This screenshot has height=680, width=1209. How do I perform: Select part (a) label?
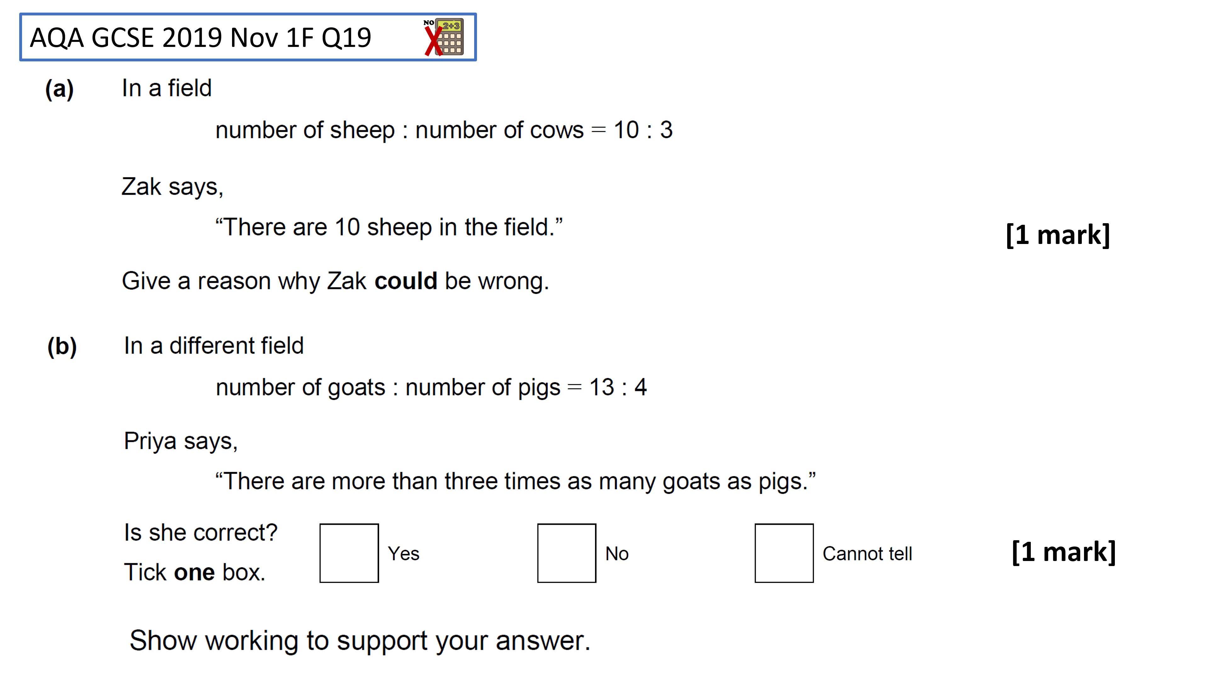click(x=59, y=89)
